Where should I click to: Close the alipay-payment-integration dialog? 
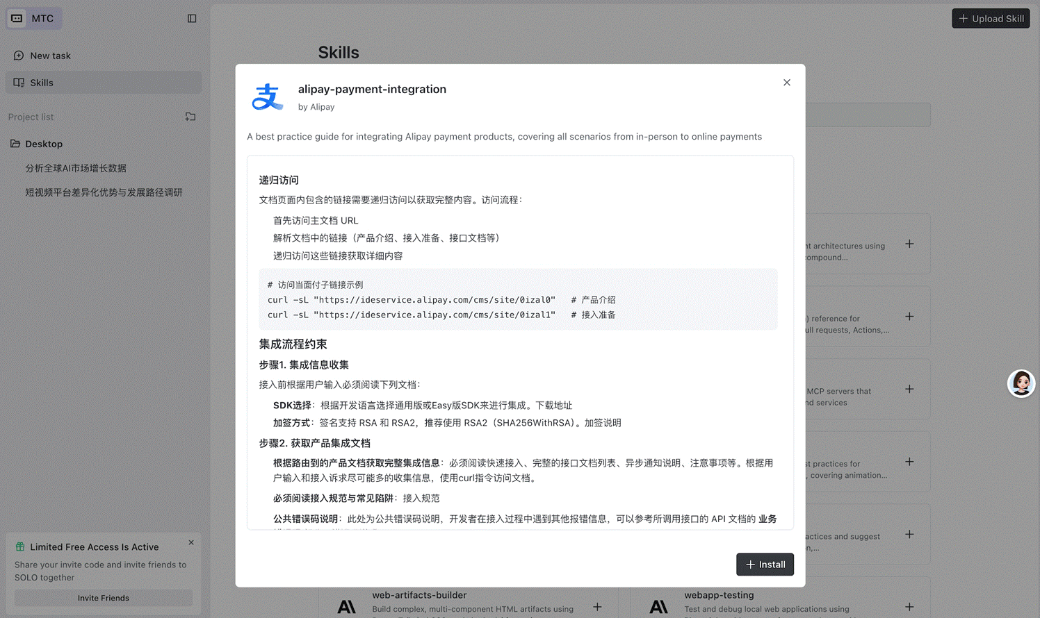point(787,83)
